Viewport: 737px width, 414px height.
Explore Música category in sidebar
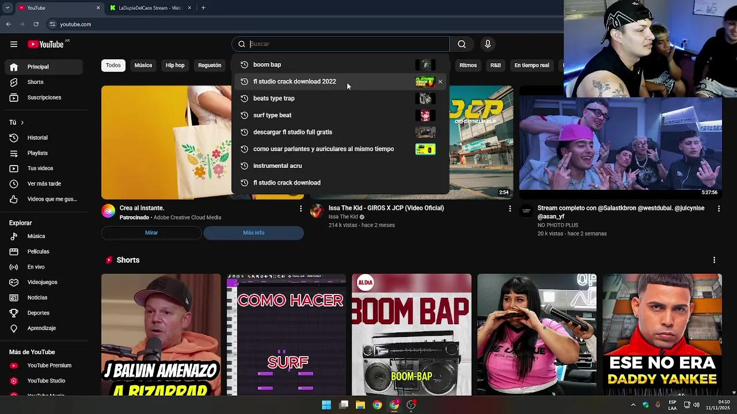point(44,236)
